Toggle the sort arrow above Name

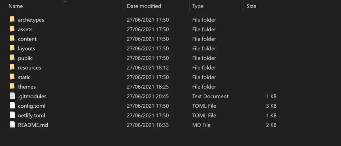(65, 2)
